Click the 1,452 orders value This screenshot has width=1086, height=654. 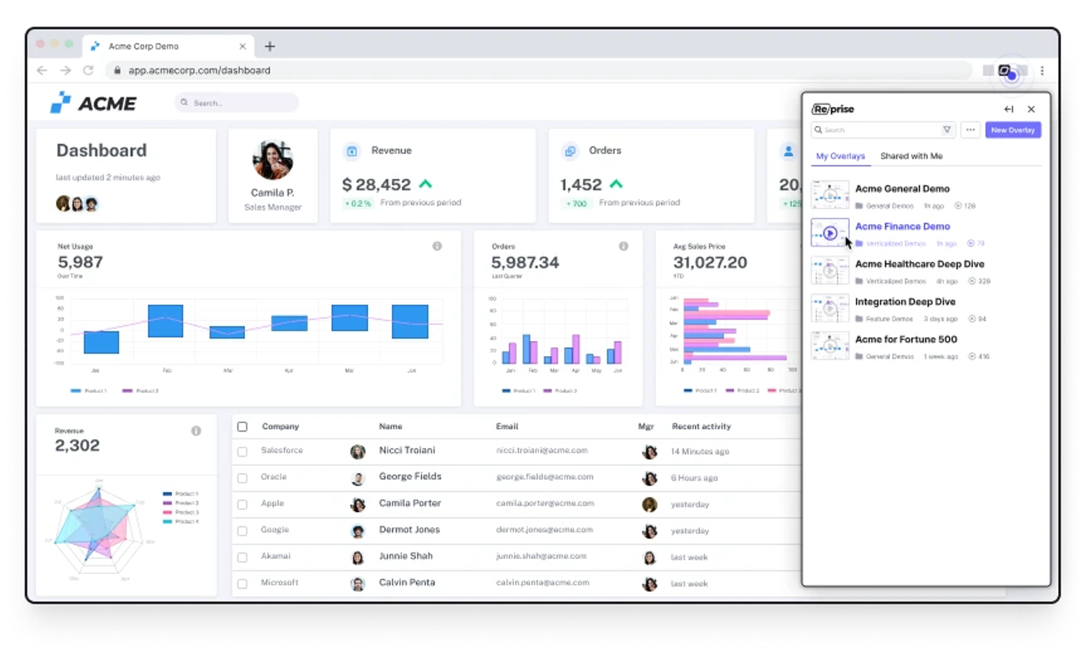[x=581, y=185]
